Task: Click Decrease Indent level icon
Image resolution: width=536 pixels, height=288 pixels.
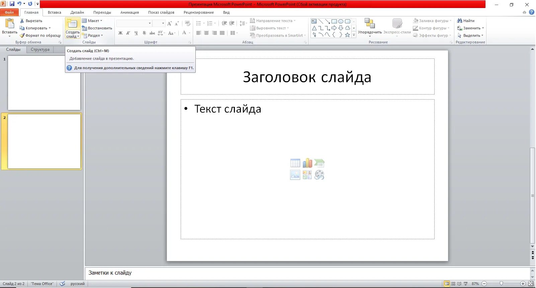Action: tap(224, 23)
